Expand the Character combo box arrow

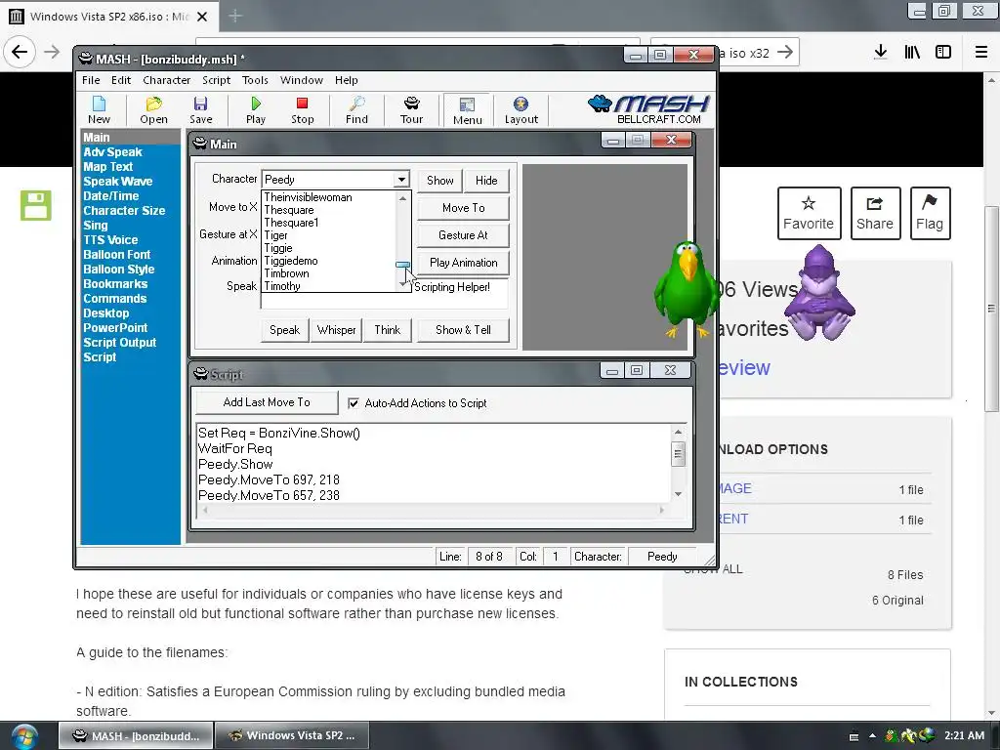coord(401,180)
